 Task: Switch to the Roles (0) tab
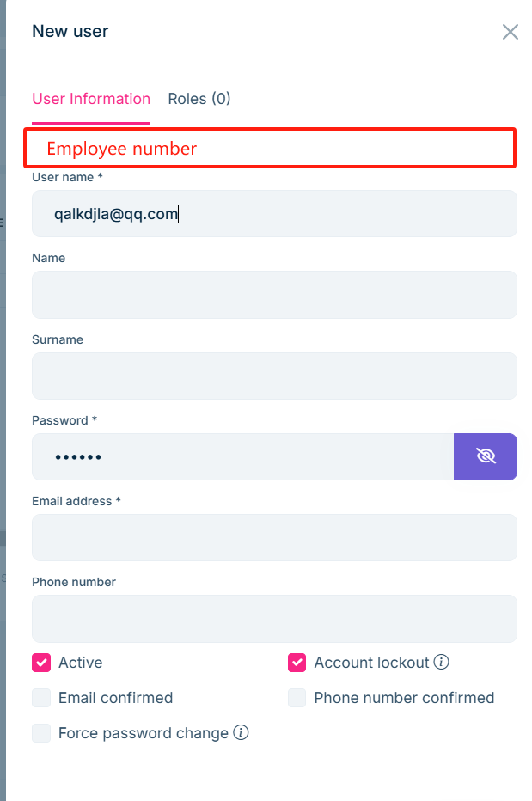(x=199, y=99)
